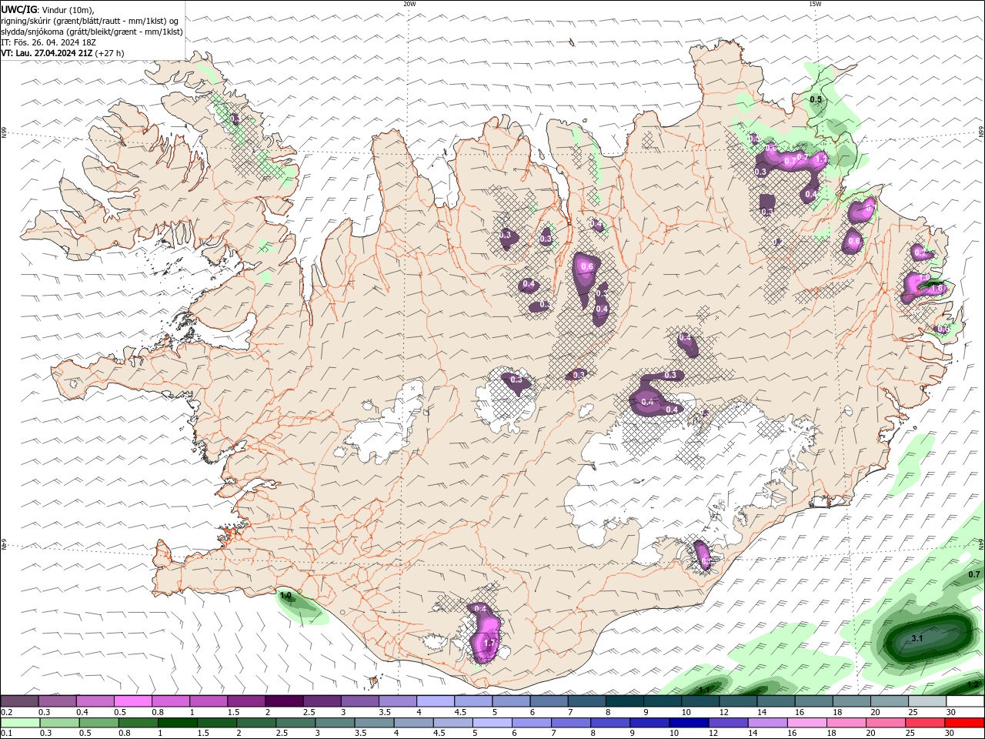The width and height of the screenshot is (985, 739).
Task: Click the "VT: Lau. 27.04.2024 21Z (+27 h)" line
Action: click(x=62, y=53)
